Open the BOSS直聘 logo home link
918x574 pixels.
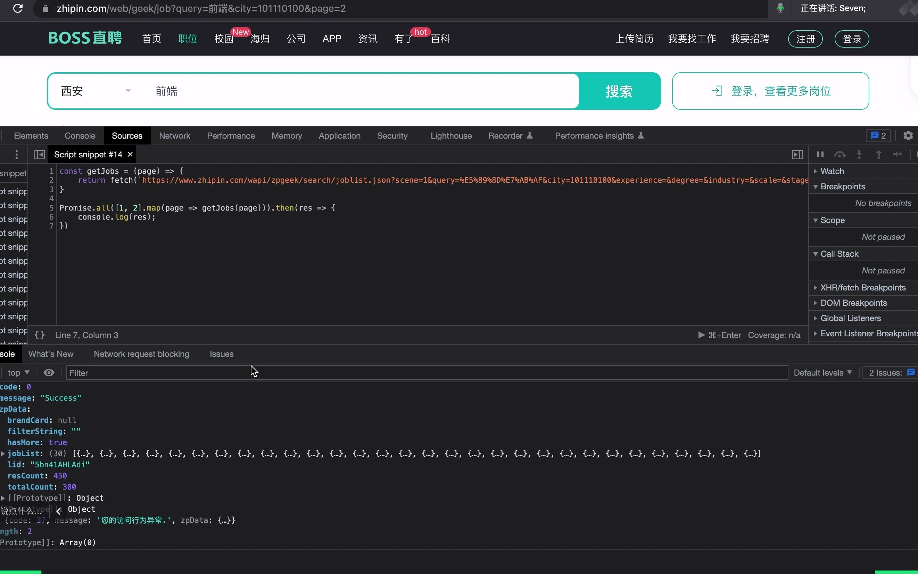85,38
